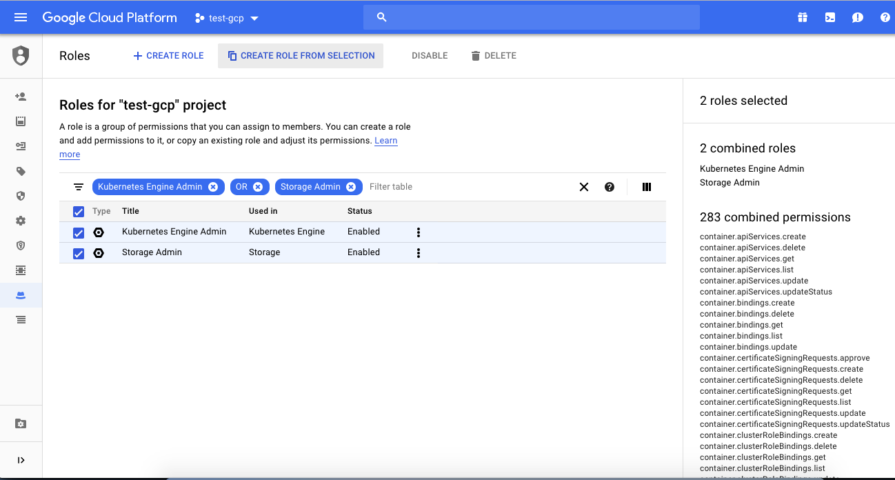Sort by the Type column header
The image size is (895, 480).
point(101,211)
